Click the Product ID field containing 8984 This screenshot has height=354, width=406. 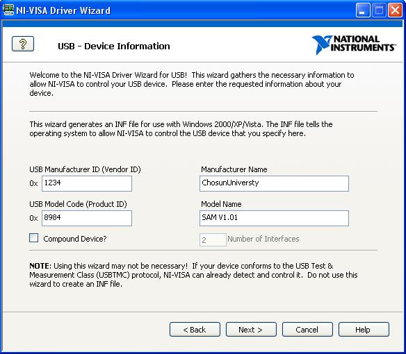click(87, 218)
